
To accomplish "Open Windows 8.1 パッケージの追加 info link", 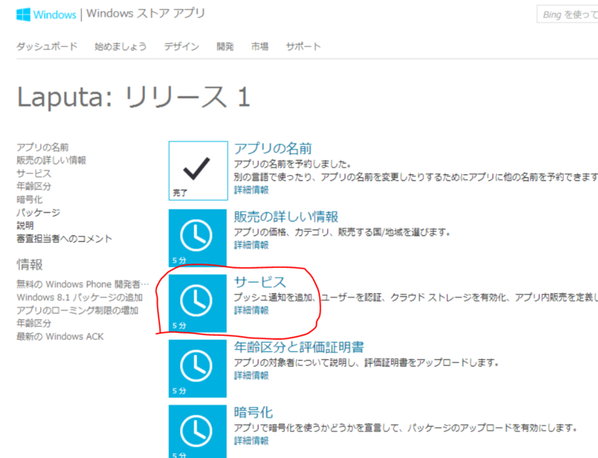I will tap(79, 297).
